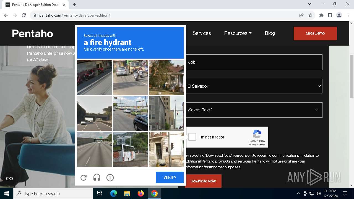Toggle the Chrome side panel icon
This screenshot has width=354, height=199.
[330, 15]
